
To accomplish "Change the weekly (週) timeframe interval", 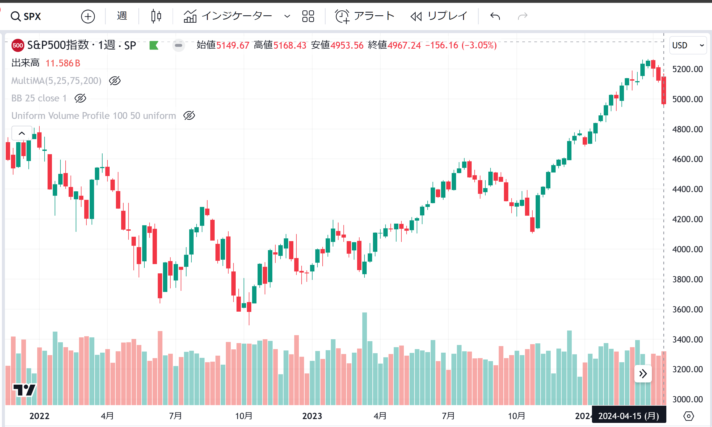I will coord(122,16).
